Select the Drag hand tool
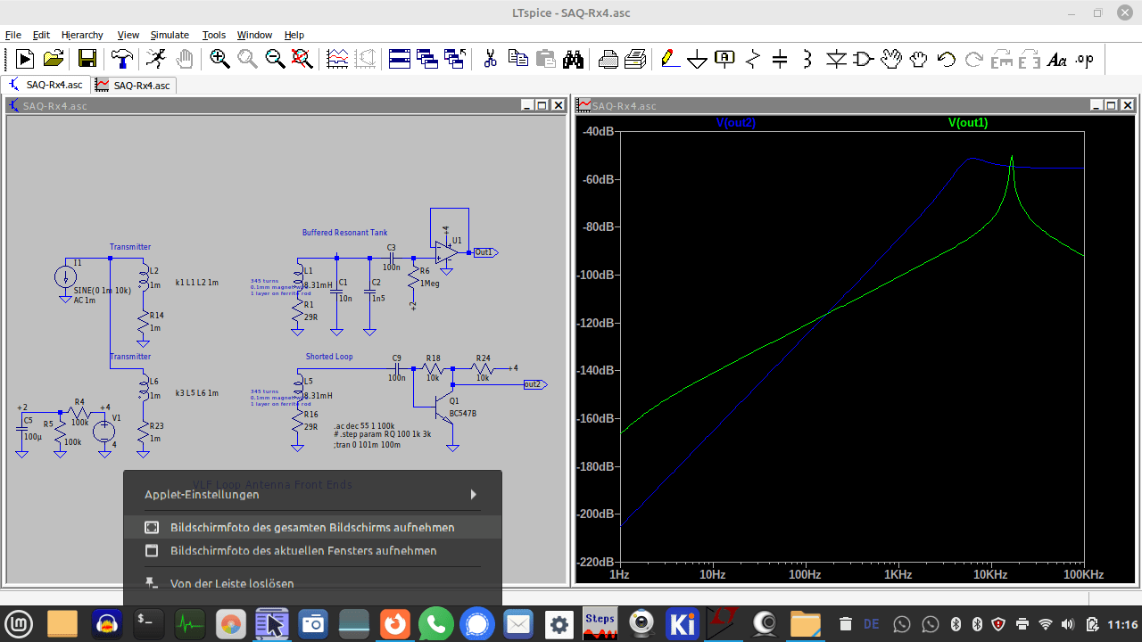The width and height of the screenshot is (1142, 642). pos(919,59)
